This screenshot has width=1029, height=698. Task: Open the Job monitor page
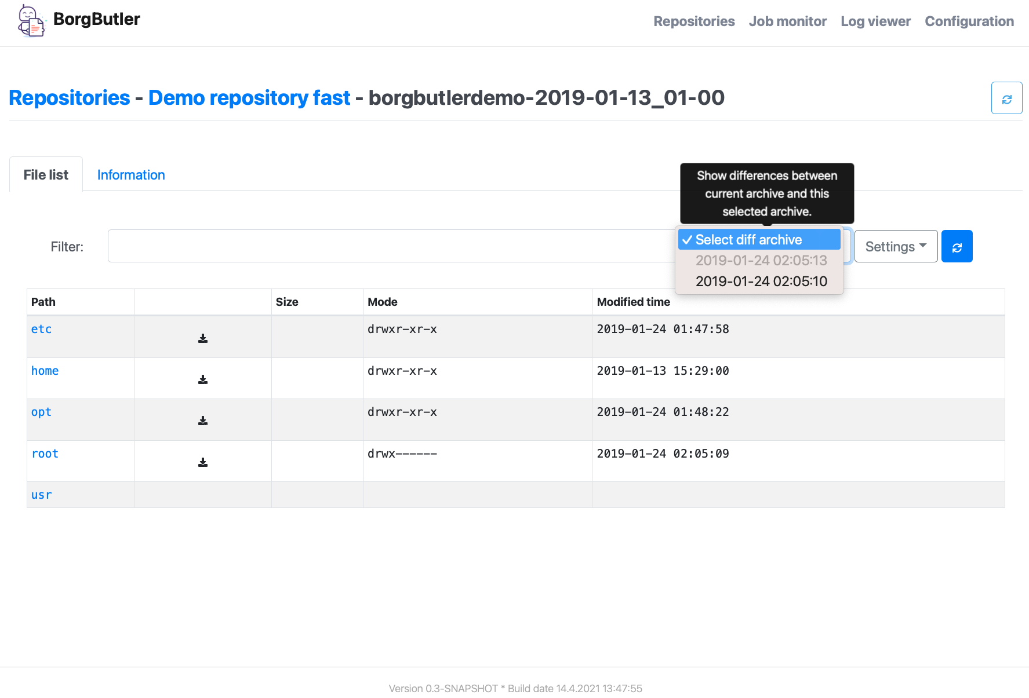[x=788, y=21]
